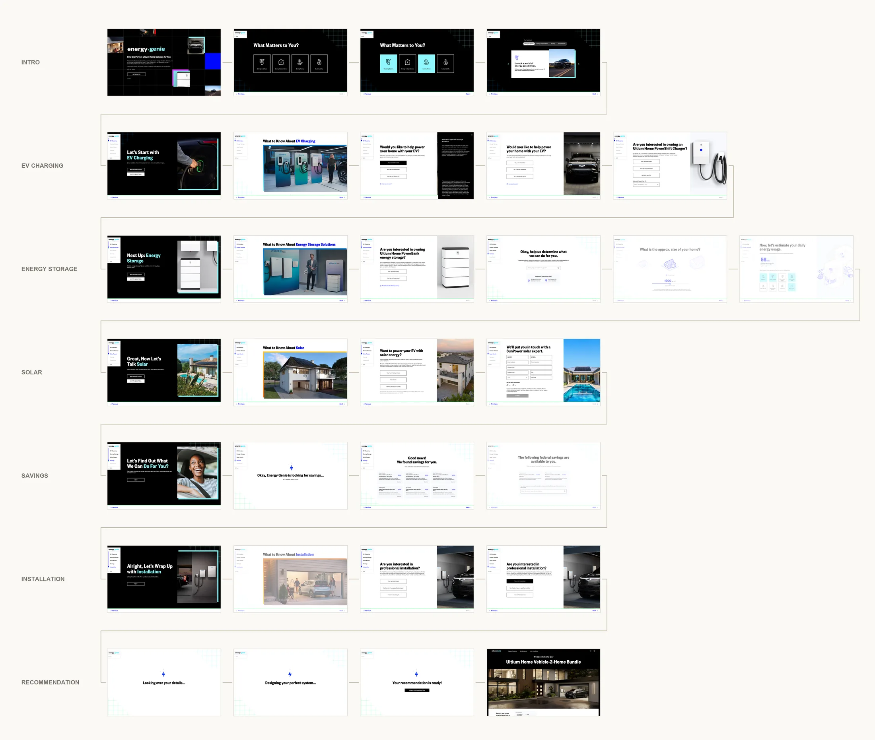Toggle the selected black 'Yes' option in the power-your-home question

tap(393, 163)
